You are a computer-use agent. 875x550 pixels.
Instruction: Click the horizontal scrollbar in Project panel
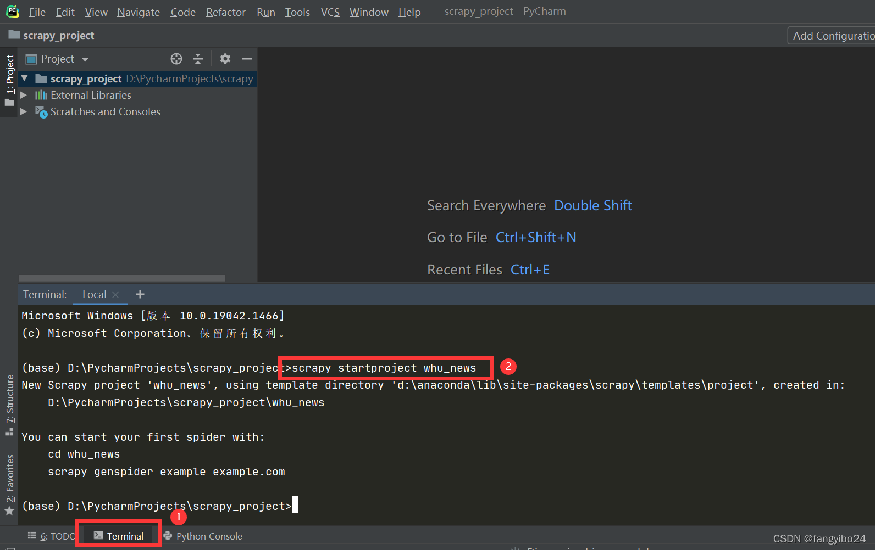click(x=122, y=278)
